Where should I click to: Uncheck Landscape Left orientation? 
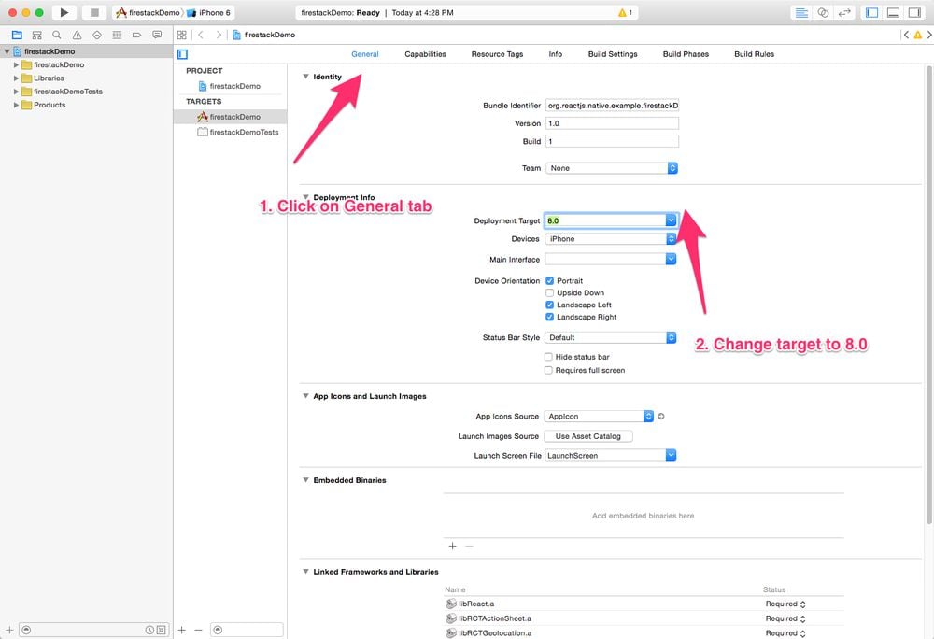(549, 305)
